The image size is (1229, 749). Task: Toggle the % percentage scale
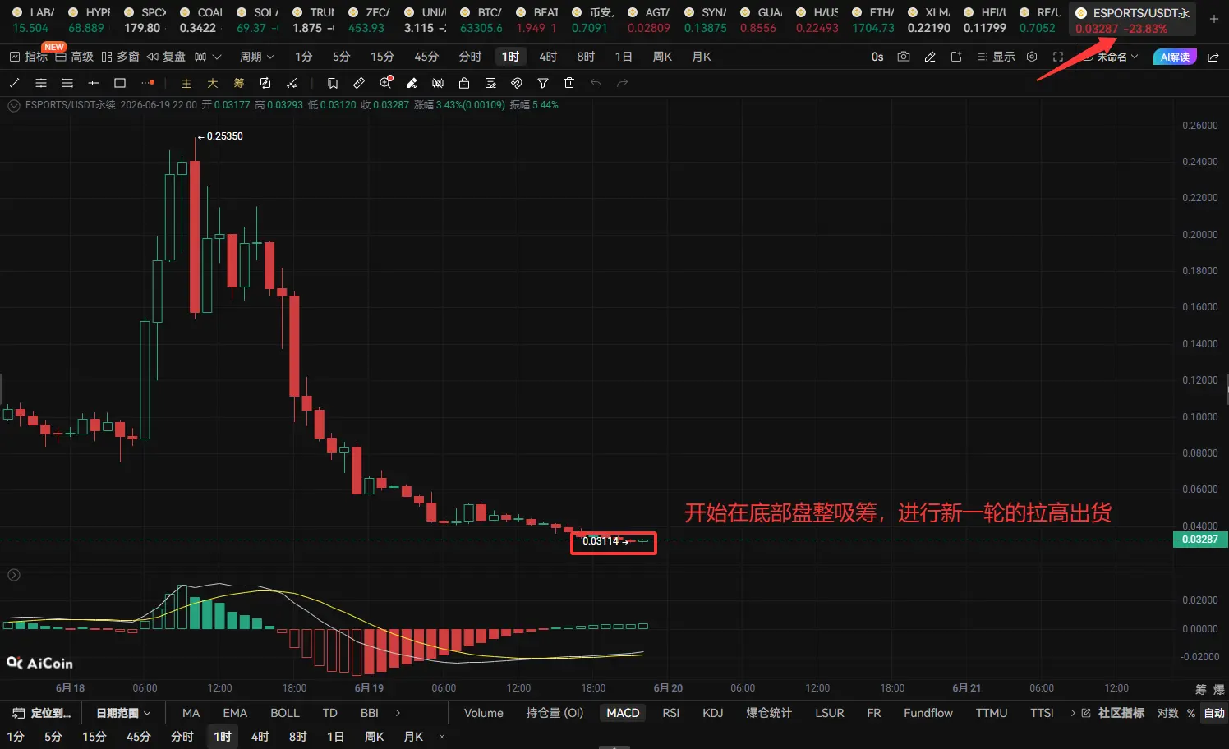tap(1191, 713)
